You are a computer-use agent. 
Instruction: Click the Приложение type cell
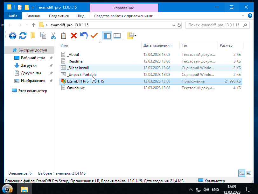193,81
